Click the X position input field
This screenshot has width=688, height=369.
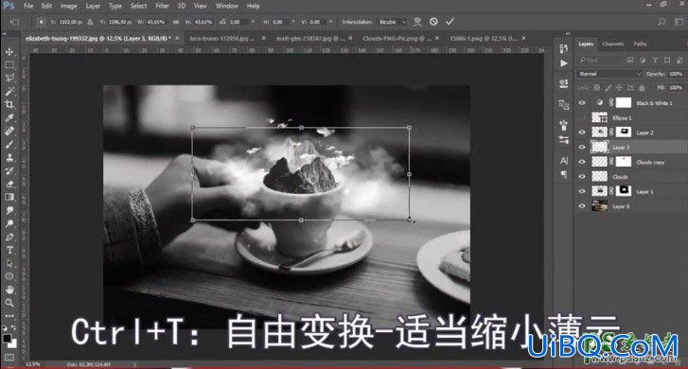(x=70, y=22)
